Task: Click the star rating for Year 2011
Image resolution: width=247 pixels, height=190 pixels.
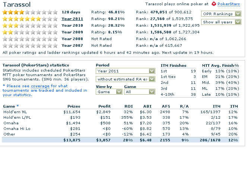Action: tap(30, 19)
